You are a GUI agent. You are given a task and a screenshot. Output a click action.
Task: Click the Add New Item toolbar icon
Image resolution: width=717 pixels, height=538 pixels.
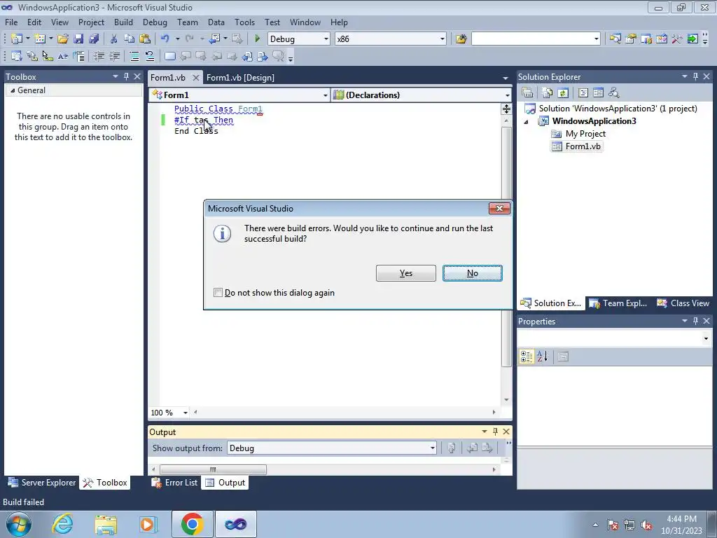pos(40,39)
